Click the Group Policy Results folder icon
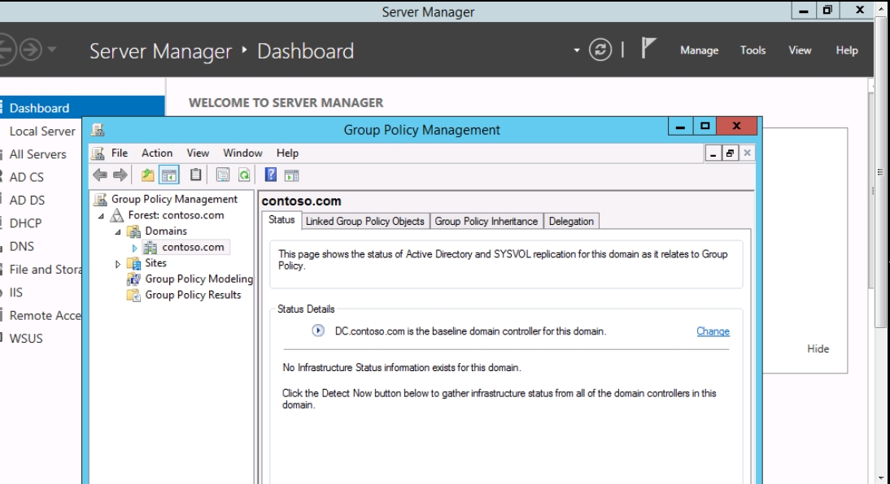Screen dimensions: 890x484 pos(134,295)
